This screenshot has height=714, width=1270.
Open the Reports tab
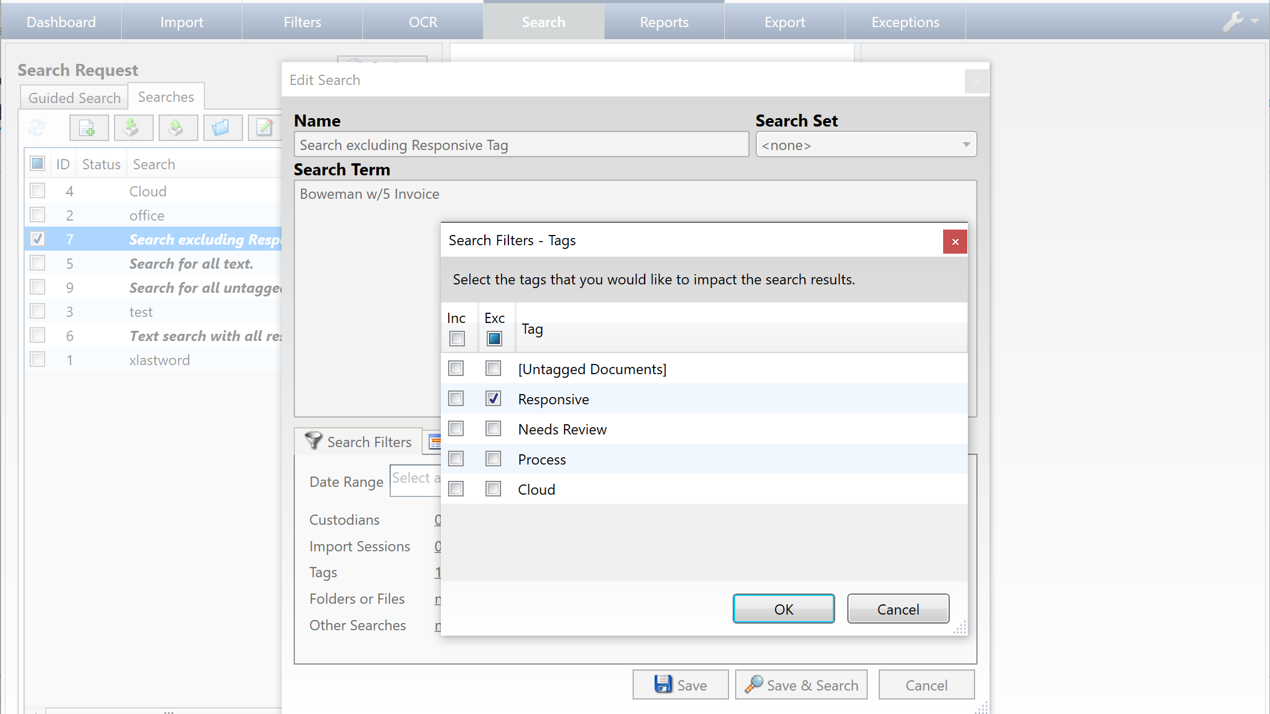coord(665,22)
